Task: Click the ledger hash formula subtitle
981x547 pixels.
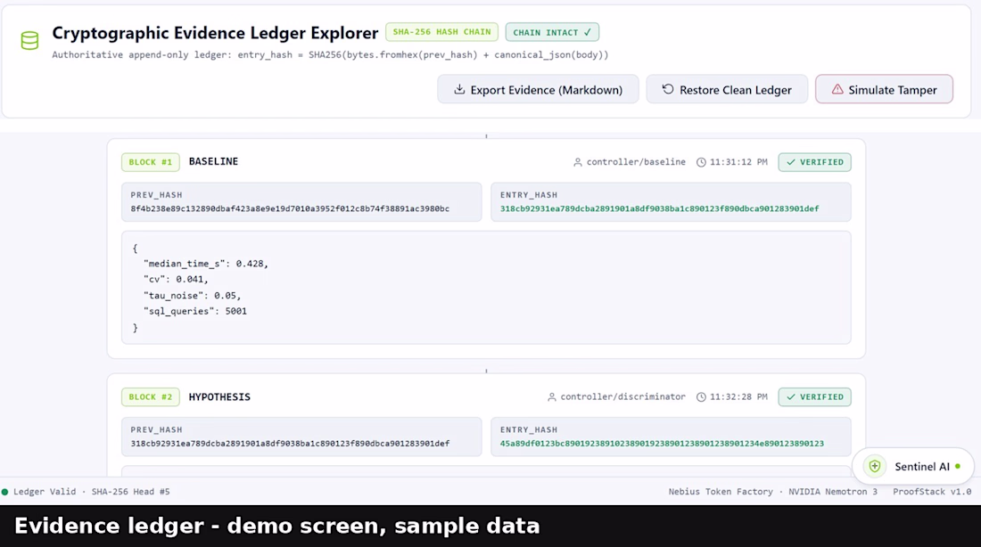Action: click(x=330, y=55)
